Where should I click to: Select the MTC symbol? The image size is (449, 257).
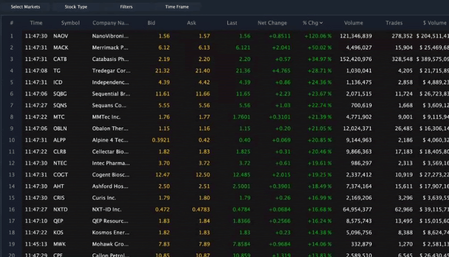59,117
